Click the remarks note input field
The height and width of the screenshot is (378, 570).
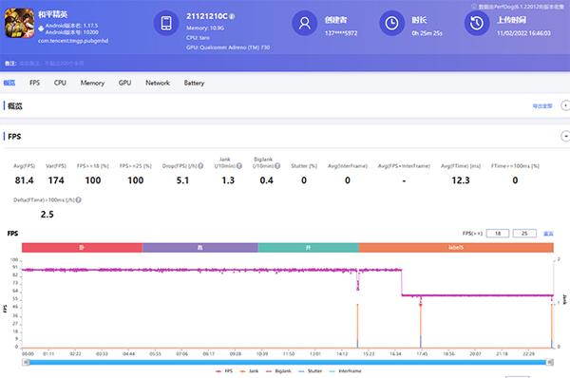tap(51, 64)
